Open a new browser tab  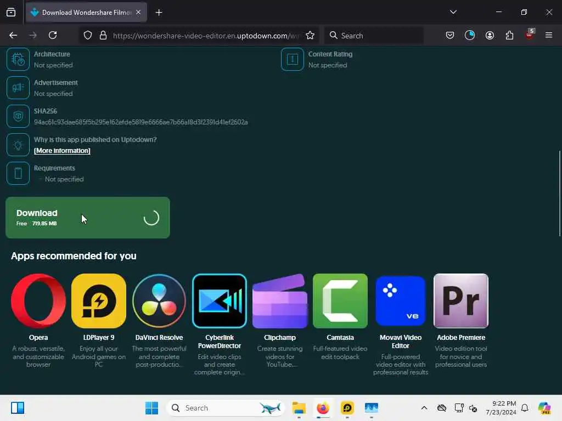click(159, 13)
